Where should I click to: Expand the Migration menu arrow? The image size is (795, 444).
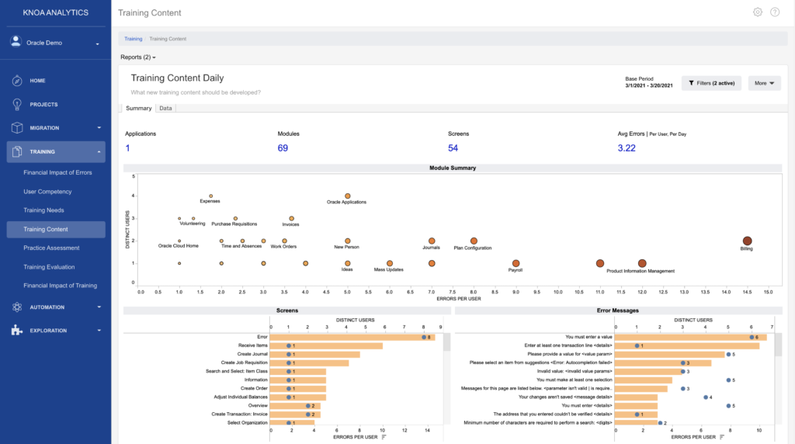coord(99,128)
